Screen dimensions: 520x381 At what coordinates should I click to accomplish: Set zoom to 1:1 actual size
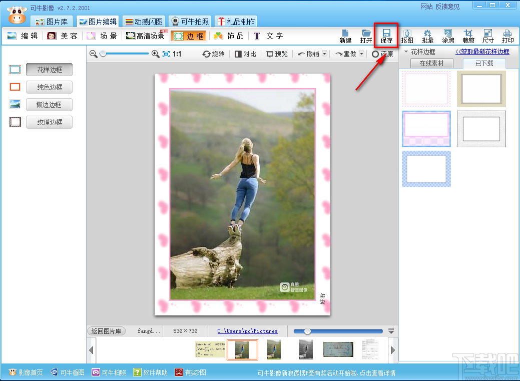click(x=177, y=54)
